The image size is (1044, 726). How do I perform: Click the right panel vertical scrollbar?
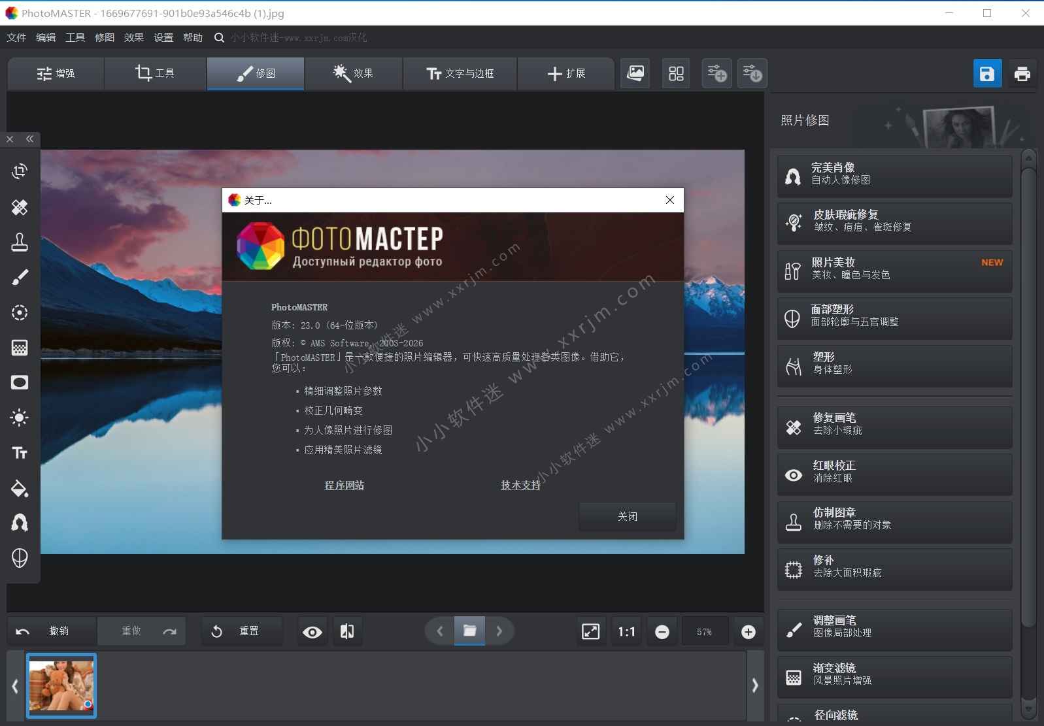[1028, 399]
